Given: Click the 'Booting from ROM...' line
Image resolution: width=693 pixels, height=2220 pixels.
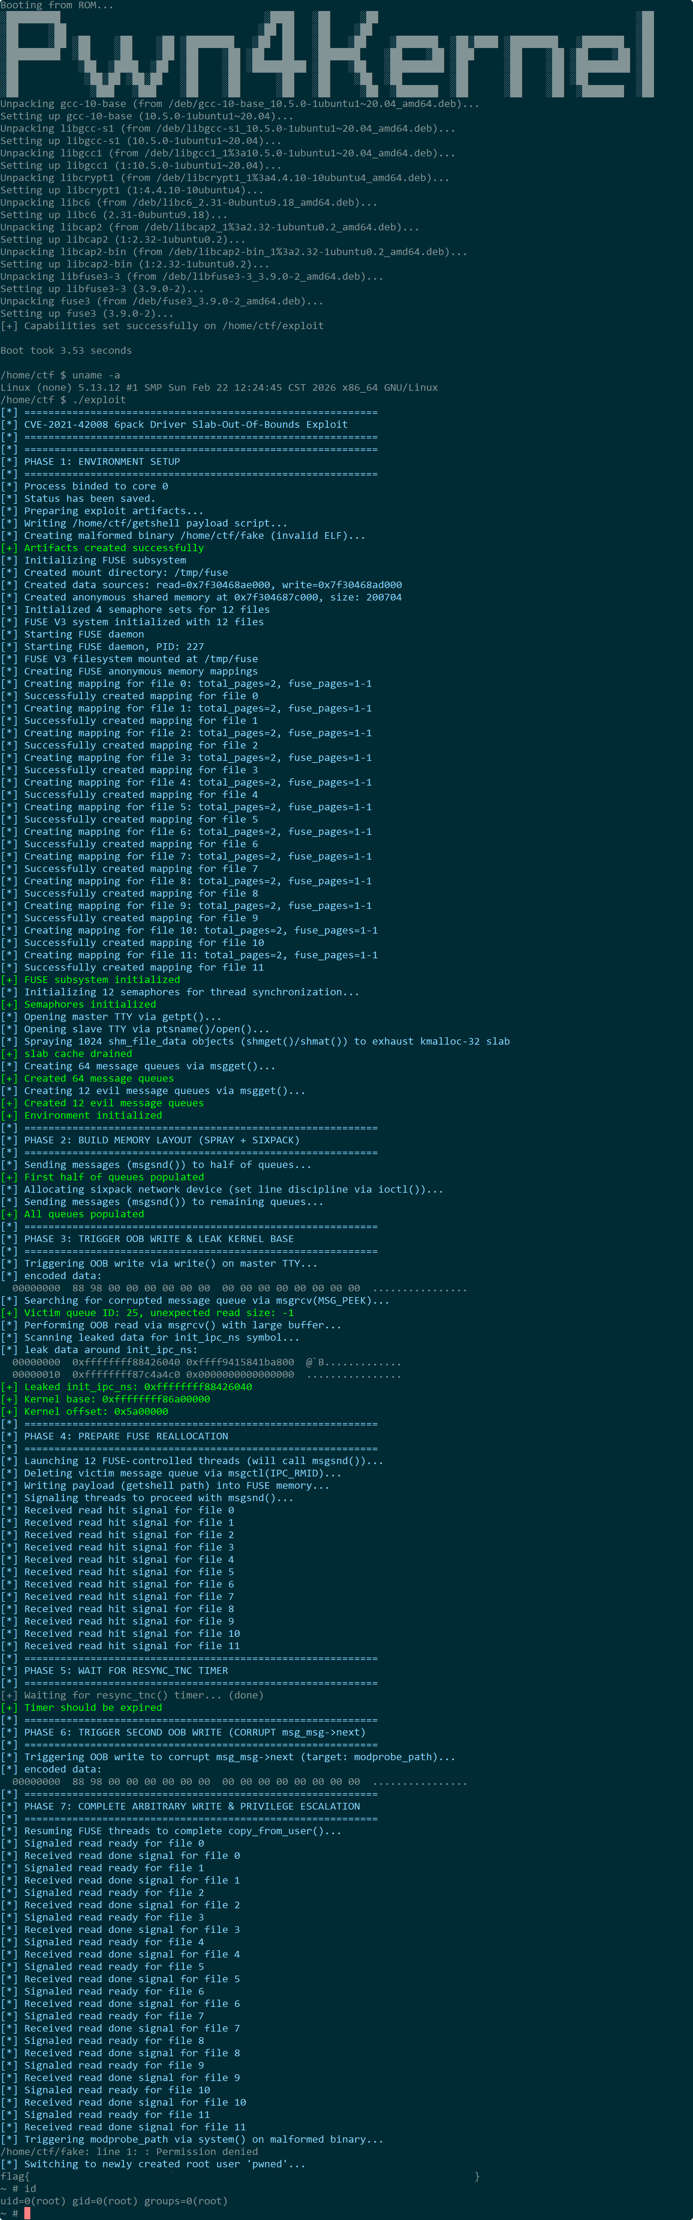Looking at the screenshot, I should 57,5.
